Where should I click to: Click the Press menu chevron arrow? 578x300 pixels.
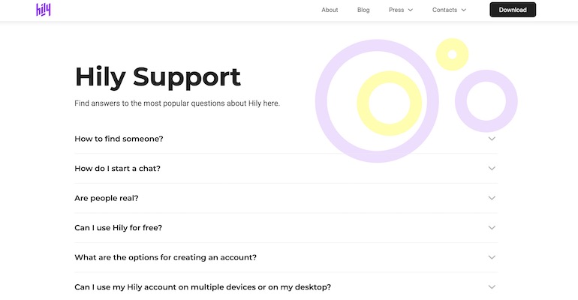click(411, 10)
